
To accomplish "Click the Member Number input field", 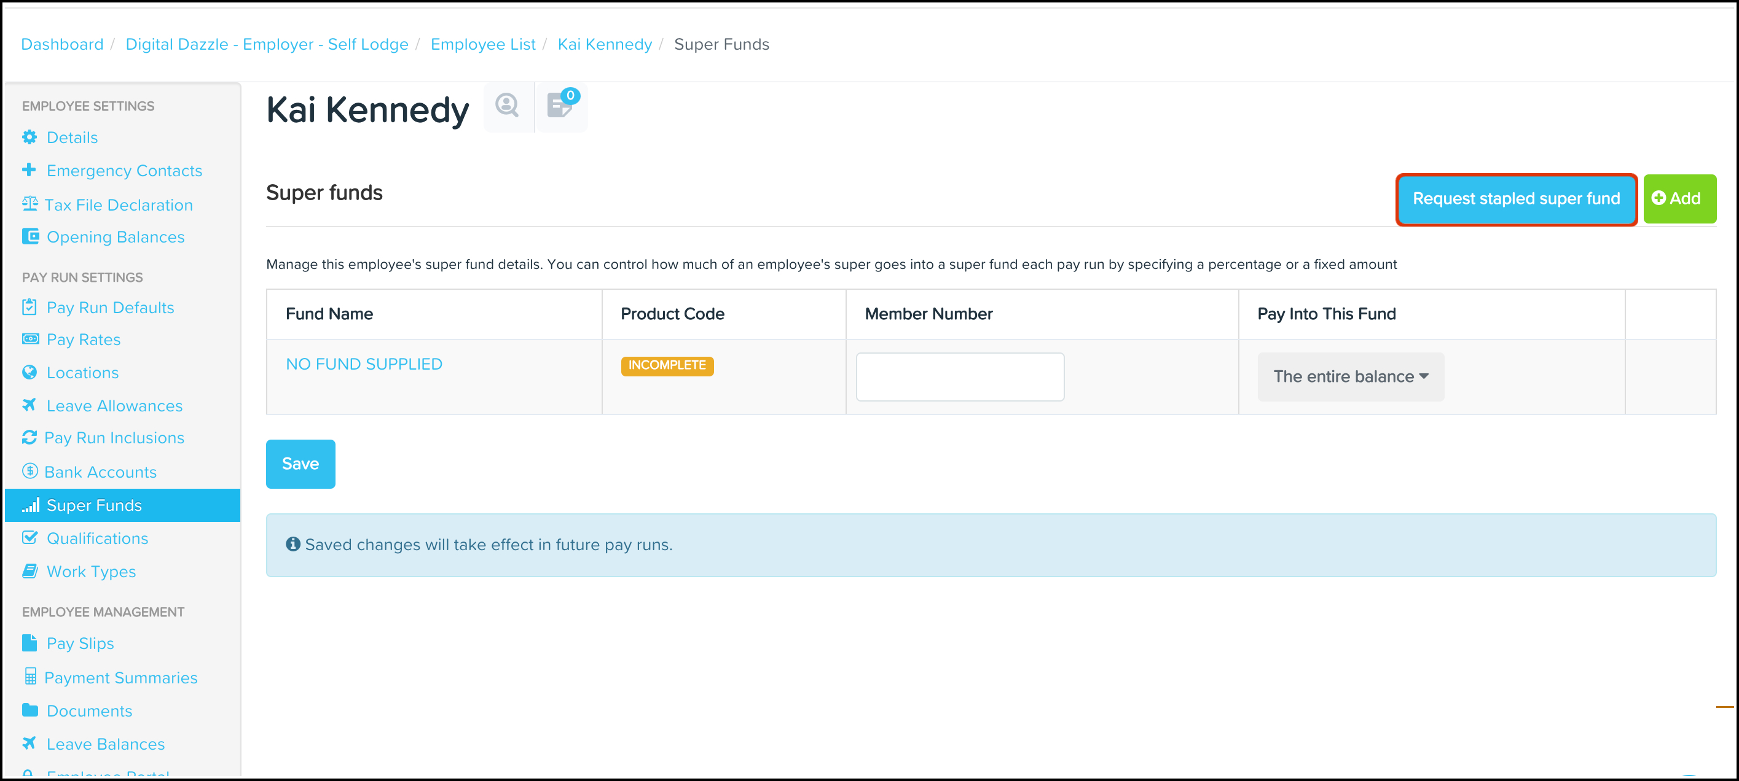I will (959, 376).
